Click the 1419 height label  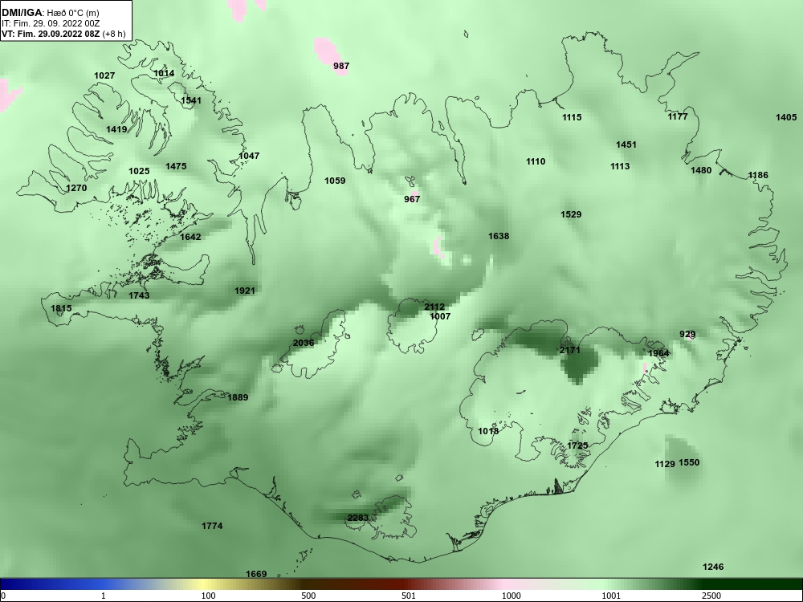[116, 129]
